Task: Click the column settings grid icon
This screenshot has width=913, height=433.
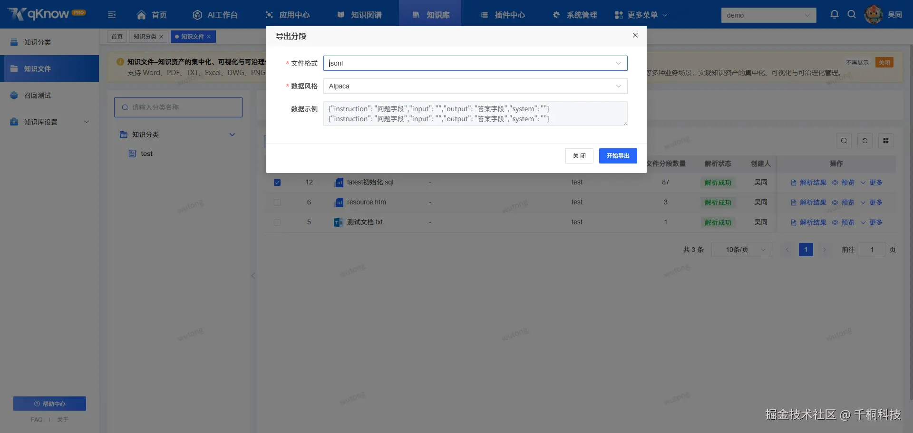Action: coord(886,141)
